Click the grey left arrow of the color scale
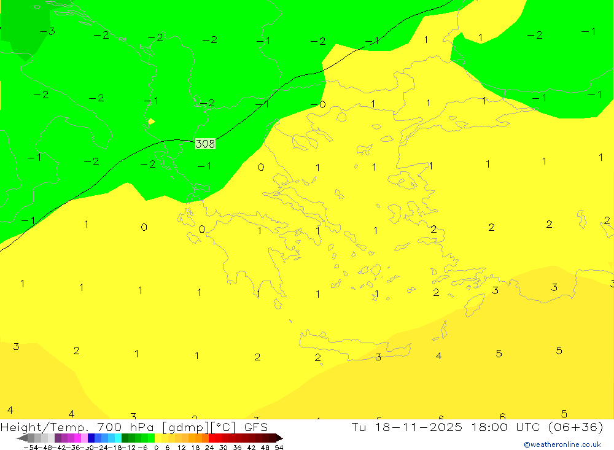Screen dimensions: 614x450 pyautogui.click(x=22, y=438)
